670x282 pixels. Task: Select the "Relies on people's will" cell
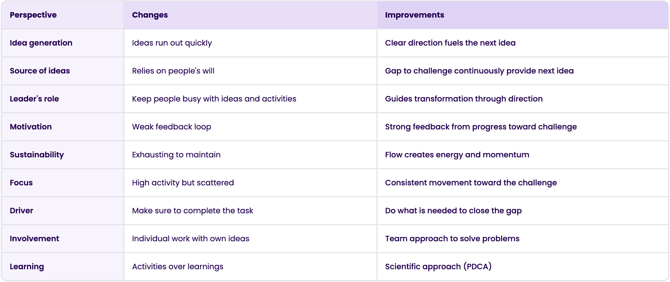pyautogui.click(x=173, y=71)
